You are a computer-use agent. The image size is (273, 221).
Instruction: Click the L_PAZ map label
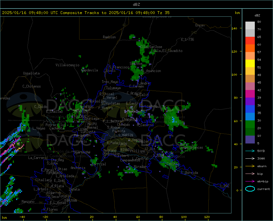(x=225, y=186)
